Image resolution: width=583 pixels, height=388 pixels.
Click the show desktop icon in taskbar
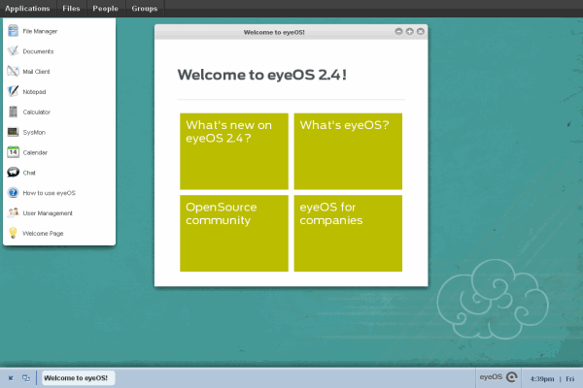(11, 378)
